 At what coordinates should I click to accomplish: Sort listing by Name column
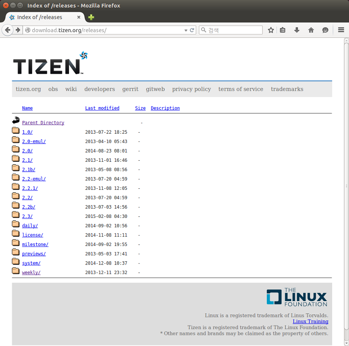click(28, 108)
